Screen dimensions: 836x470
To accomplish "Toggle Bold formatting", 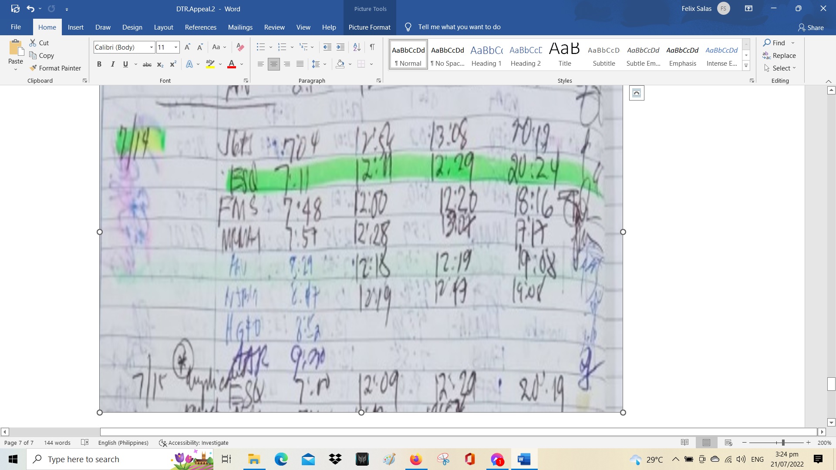I will [x=99, y=64].
